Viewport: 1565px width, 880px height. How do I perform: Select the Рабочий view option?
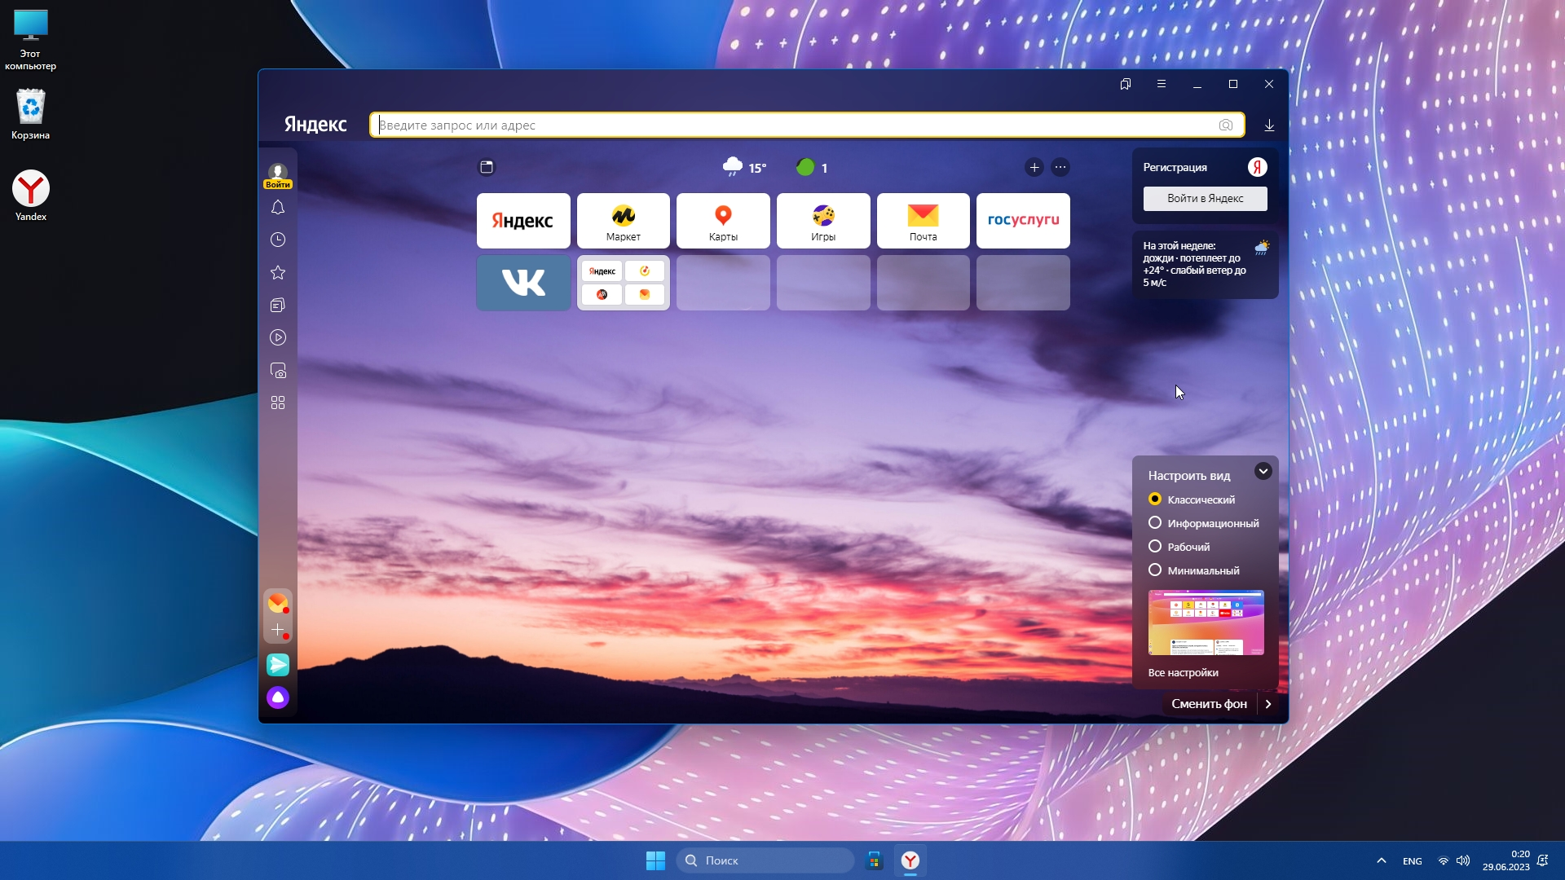tap(1155, 547)
